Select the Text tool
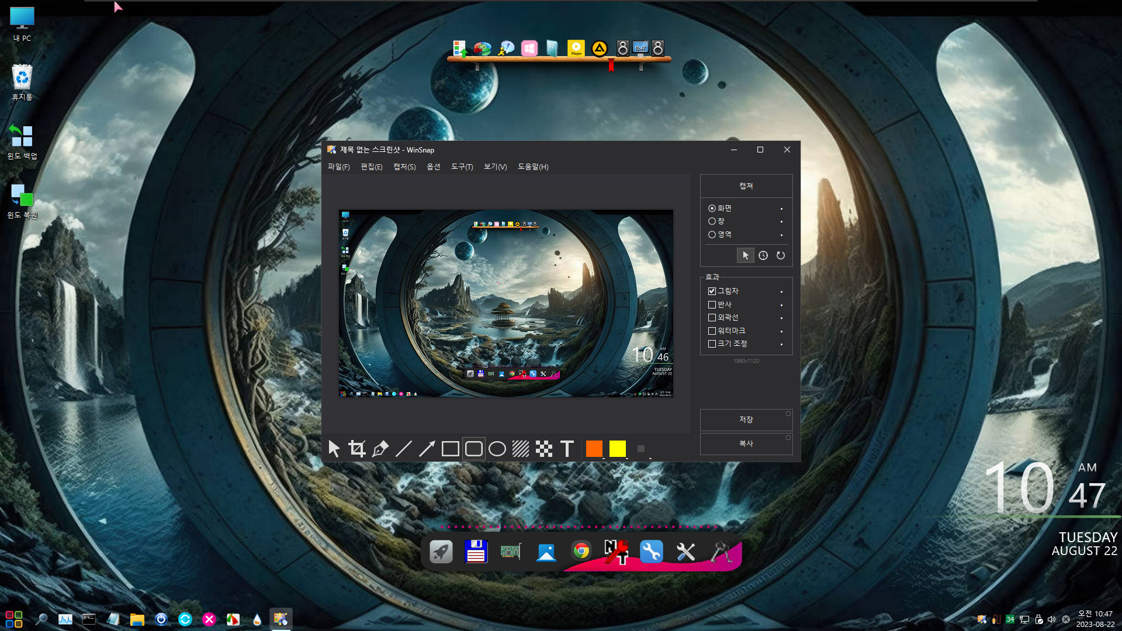 click(567, 449)
